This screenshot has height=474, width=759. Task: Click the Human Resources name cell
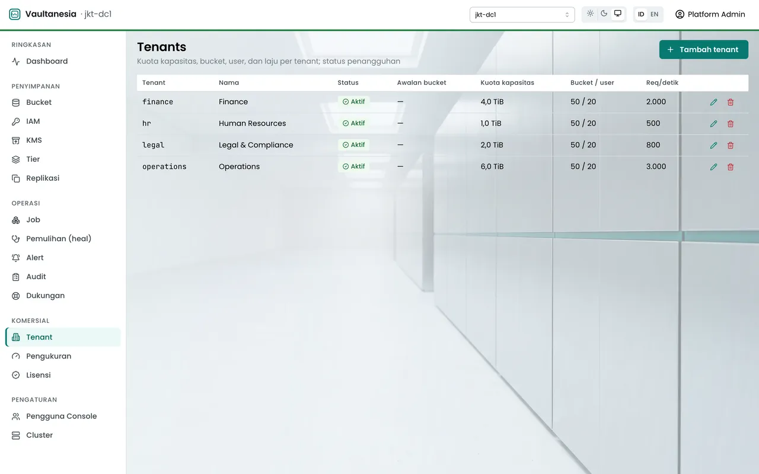[x=252, y=124]
